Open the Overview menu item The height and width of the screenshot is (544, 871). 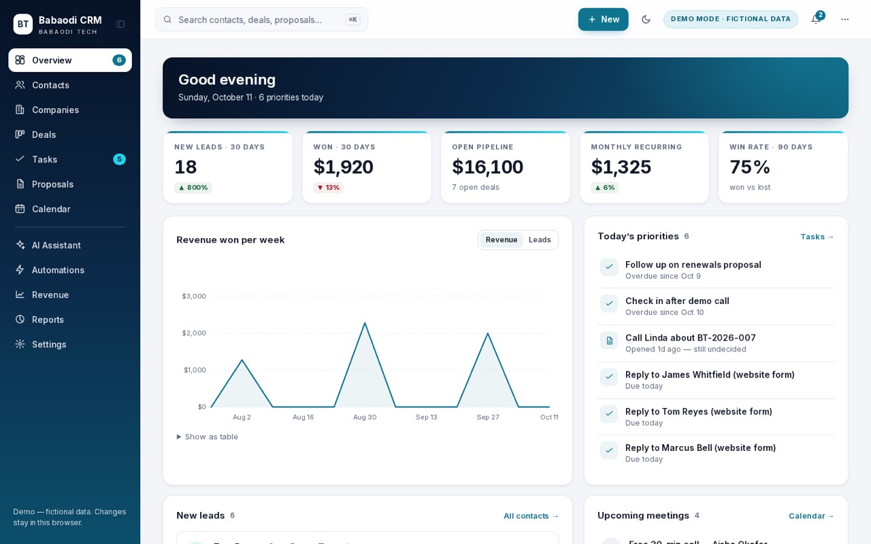click(x=70, y=60)
